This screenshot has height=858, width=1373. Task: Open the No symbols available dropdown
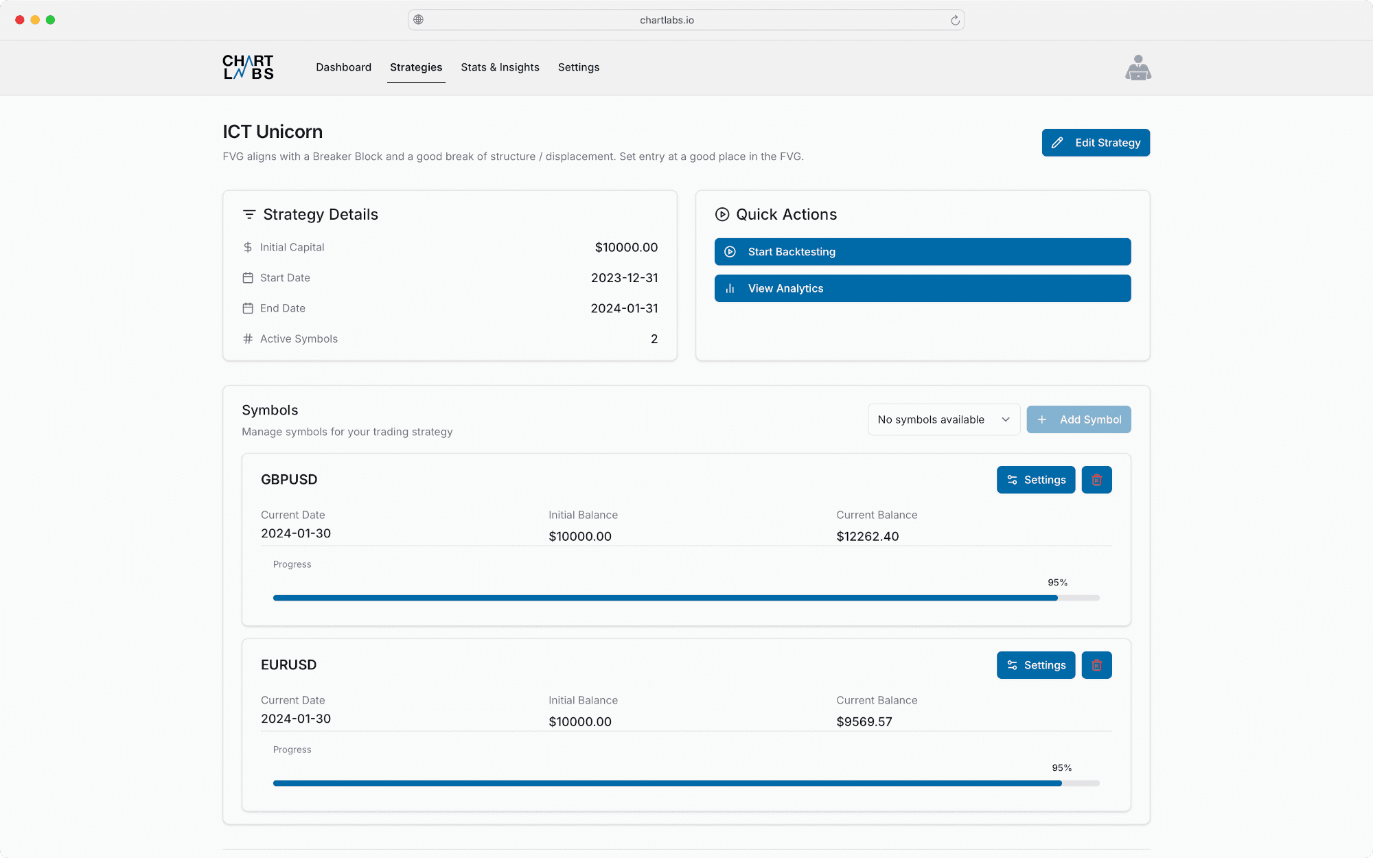coord(943,419)
